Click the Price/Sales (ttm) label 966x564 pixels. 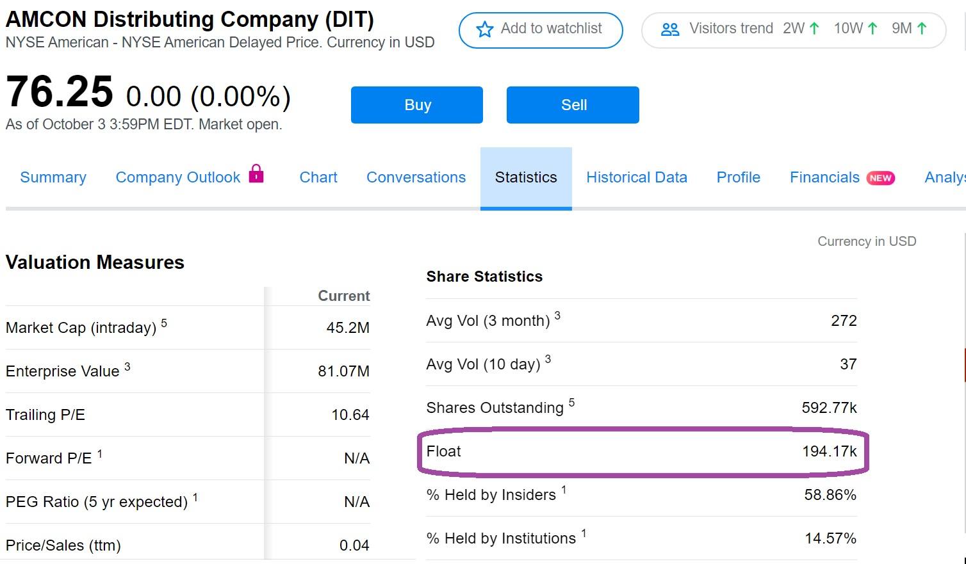[63, 545]
